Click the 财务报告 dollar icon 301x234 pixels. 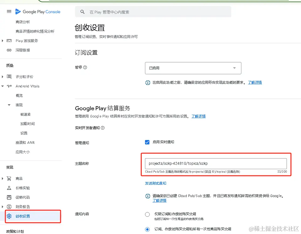tap(9, 207)
